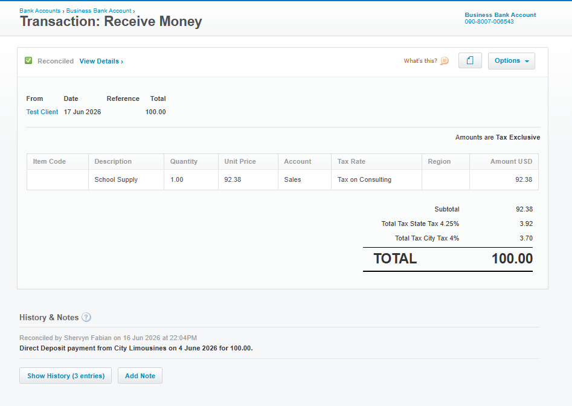Click the Transaction: Receive Money heading
This screenshot has height=406, width=572.
coord(111,22)
